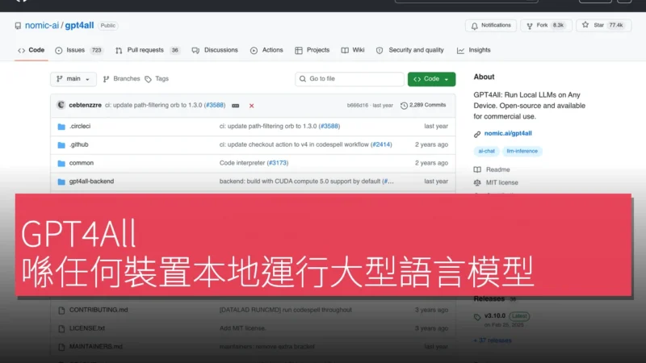
Task: Open CONTRIBUTING.md file
Action: tap(99, 310)
